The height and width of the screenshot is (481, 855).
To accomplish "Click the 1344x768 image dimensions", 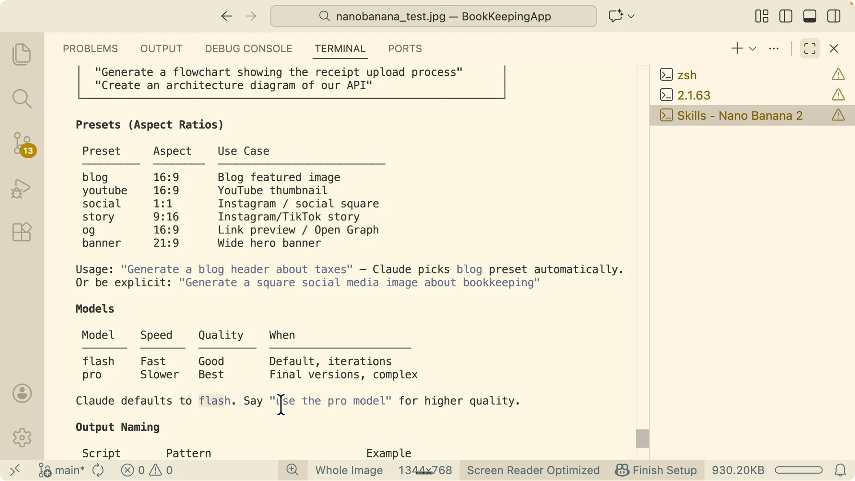I will [x=425, y=470].
